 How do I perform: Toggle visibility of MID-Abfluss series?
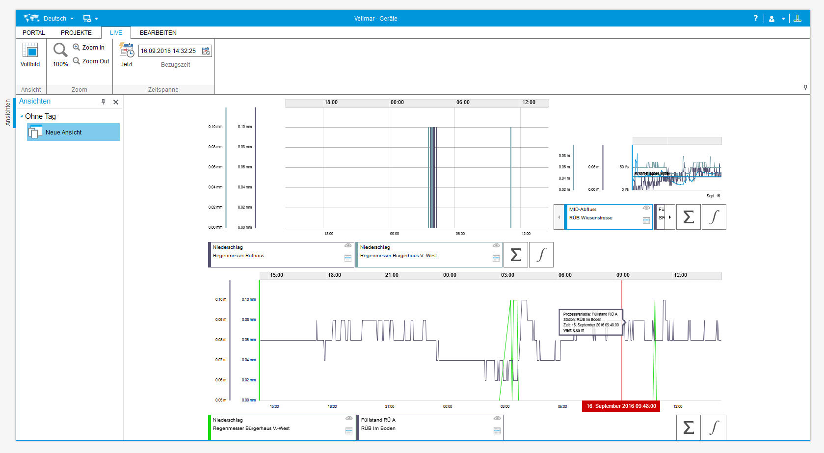point(646,208)
